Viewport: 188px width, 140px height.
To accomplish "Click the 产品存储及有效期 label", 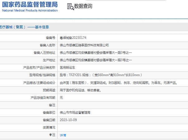I will (43, 98).
